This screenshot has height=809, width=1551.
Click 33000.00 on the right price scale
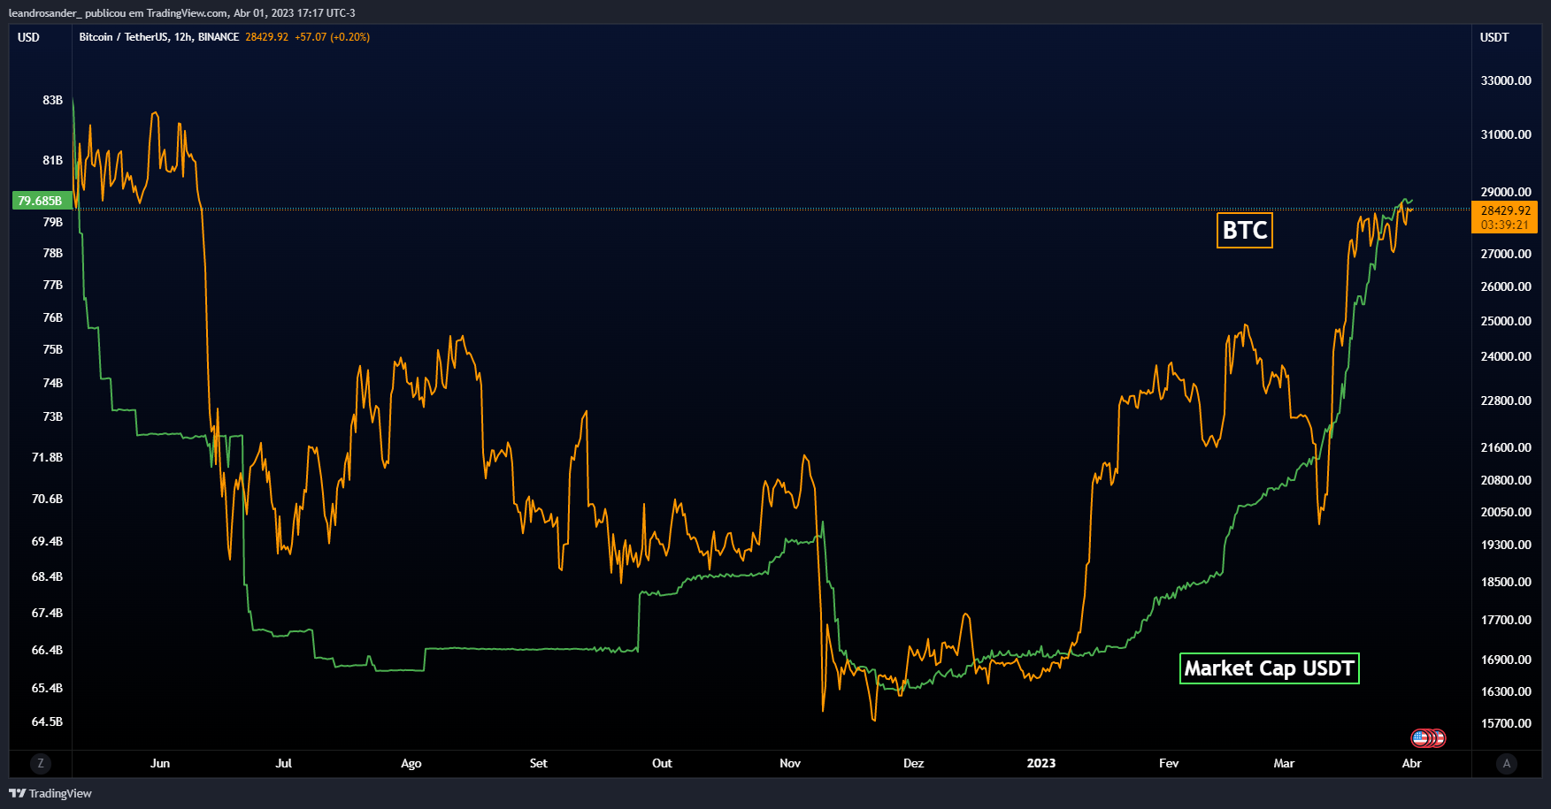coord(1506,80)
